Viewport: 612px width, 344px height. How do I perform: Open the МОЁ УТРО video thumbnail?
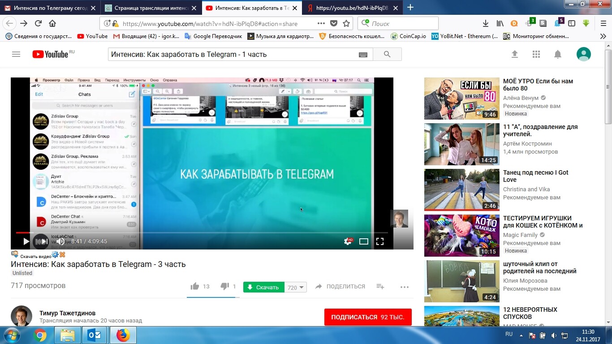461,99
